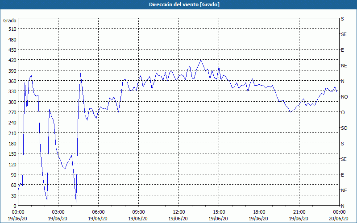Select the 450 y-axis tick label

click(x=12, y=50)
